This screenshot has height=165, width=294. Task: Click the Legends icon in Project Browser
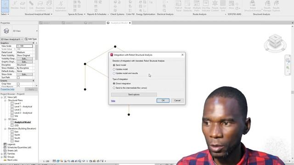coord(5,144)
